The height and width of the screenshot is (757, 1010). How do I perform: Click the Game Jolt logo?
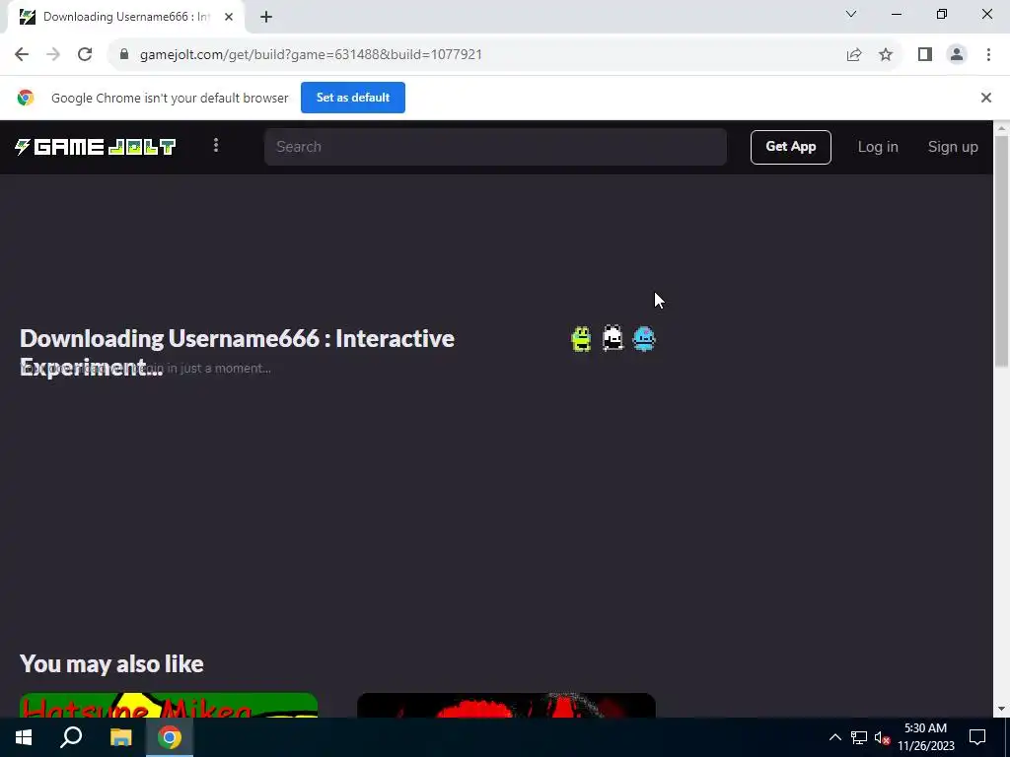[95, 147]
